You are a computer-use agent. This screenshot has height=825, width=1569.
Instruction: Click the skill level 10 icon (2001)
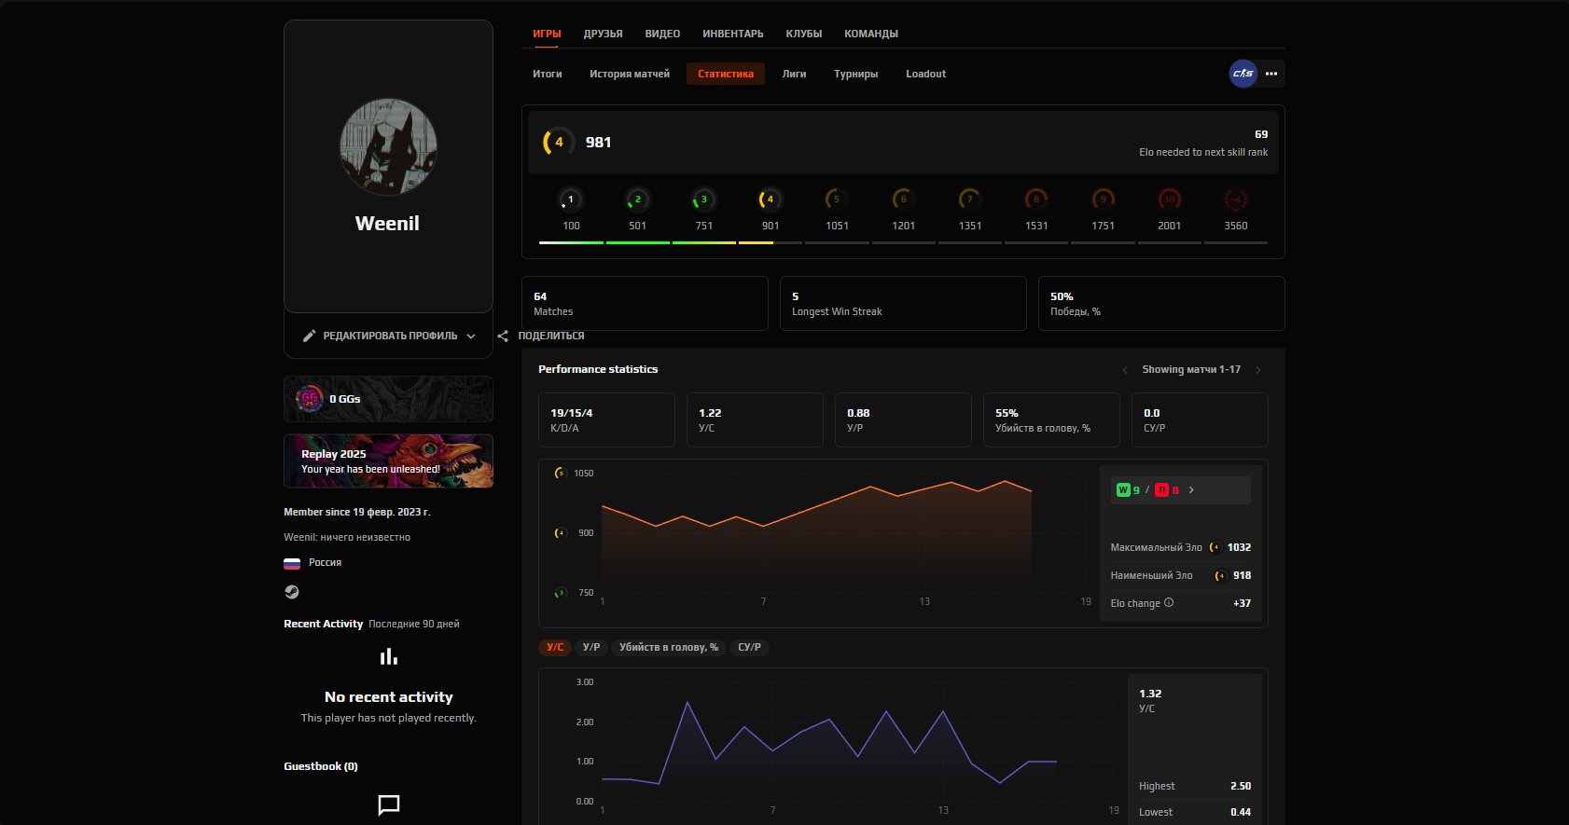click(1169, 199)
